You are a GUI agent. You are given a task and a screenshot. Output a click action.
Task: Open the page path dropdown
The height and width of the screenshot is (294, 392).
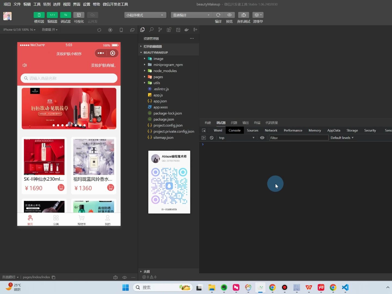(x=10, y=277)
